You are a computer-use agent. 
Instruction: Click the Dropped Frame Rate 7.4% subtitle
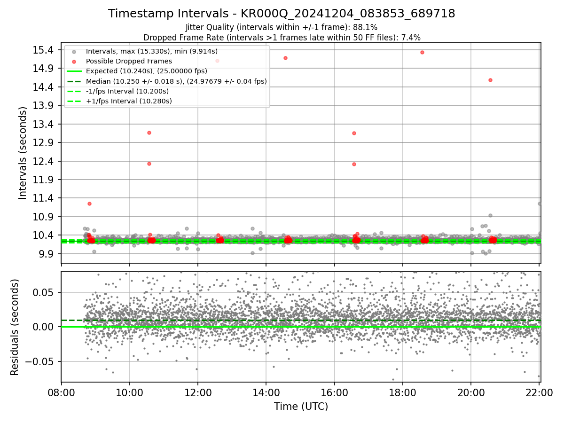tap(282, 37)
